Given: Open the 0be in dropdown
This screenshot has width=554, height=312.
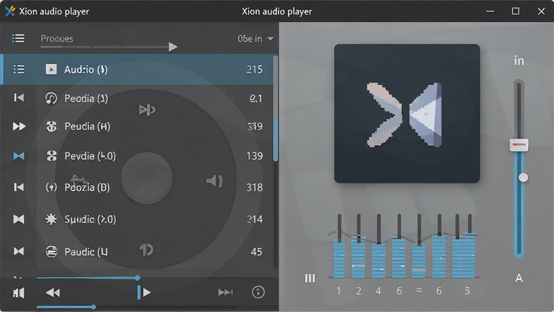Looking at the screenshot, I should pos(255,38).
